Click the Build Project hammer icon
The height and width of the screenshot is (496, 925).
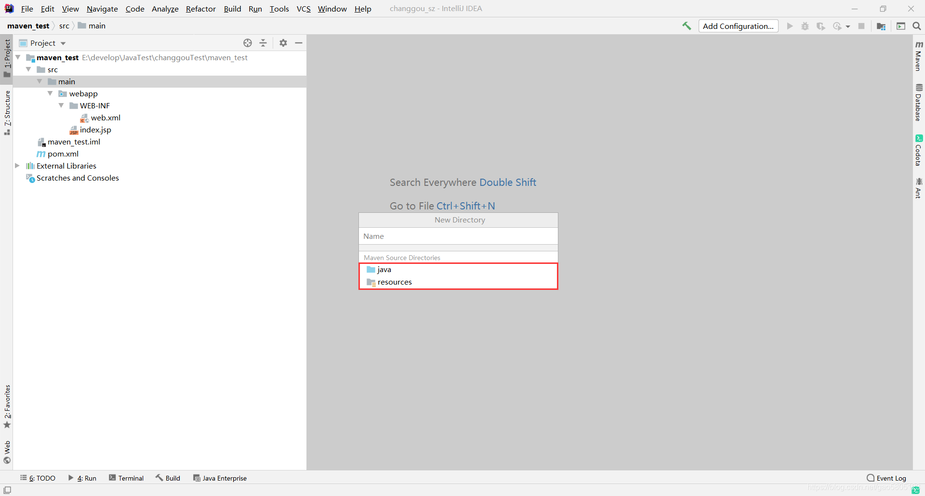click(687, 26)
